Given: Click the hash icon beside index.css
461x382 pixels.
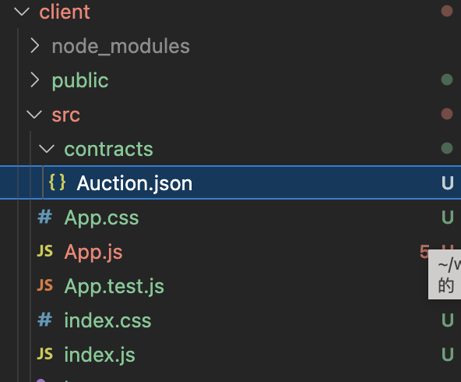Looking at the screenshot, I should (x=45, y=320).
